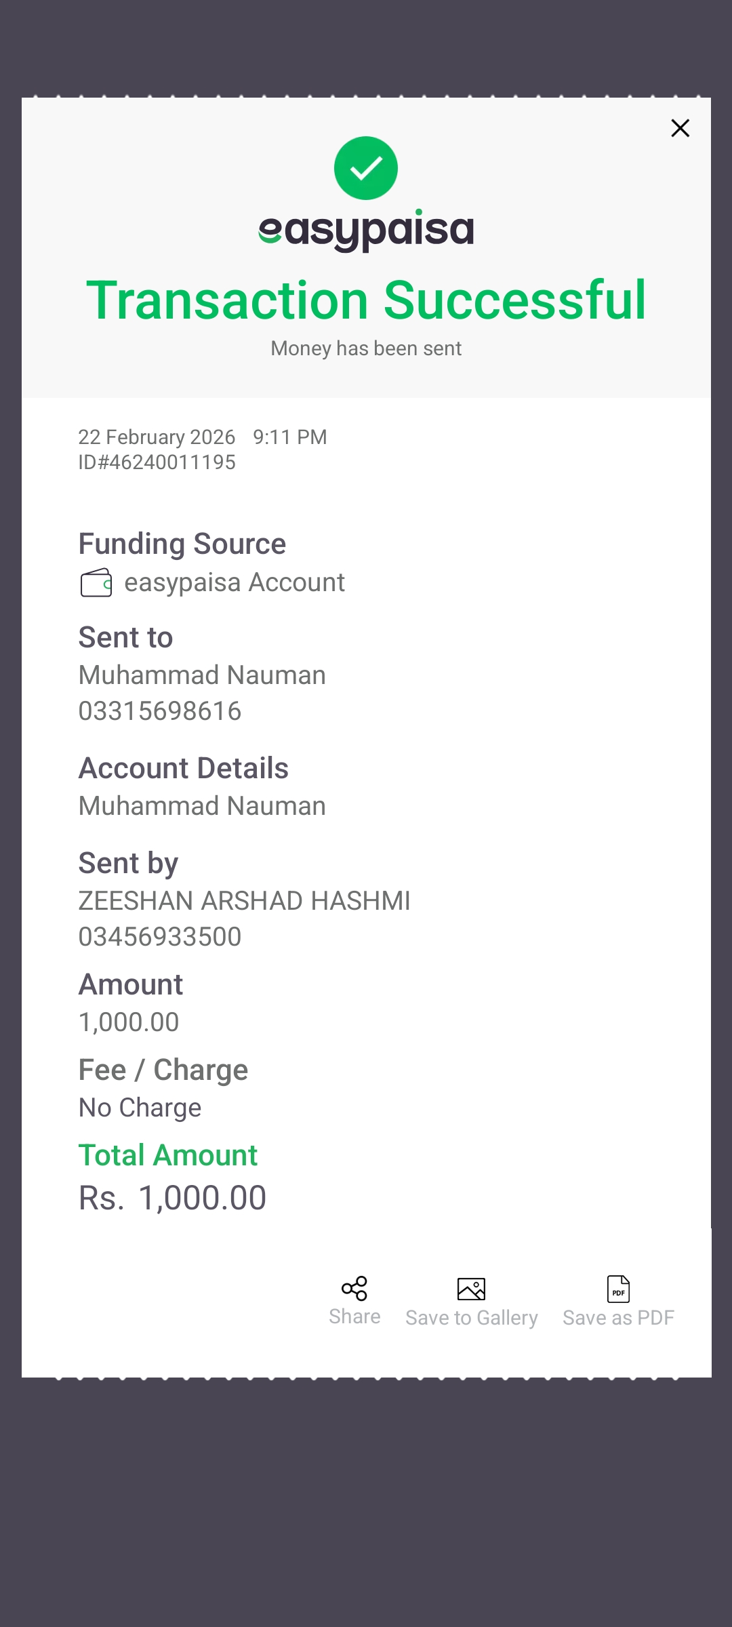The image size is (732, 1627).
Task: Tap the 22 February 2026 date
Action: 157,437
